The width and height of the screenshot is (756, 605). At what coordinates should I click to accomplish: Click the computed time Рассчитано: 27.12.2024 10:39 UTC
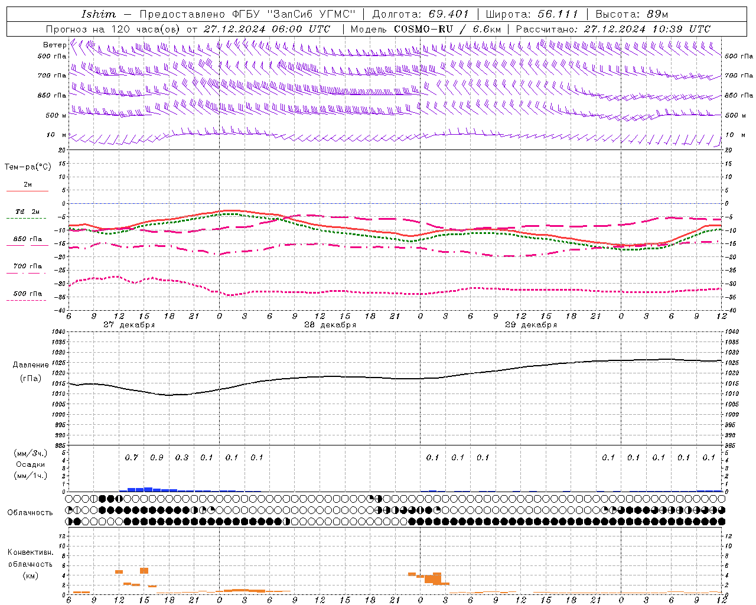coord(613,29)
